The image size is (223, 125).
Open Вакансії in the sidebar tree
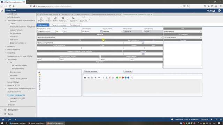tap(13, 101)
